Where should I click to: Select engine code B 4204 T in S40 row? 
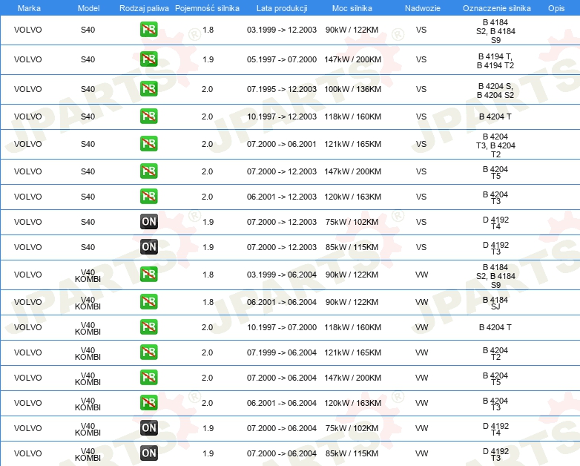(x=495, y=116)
